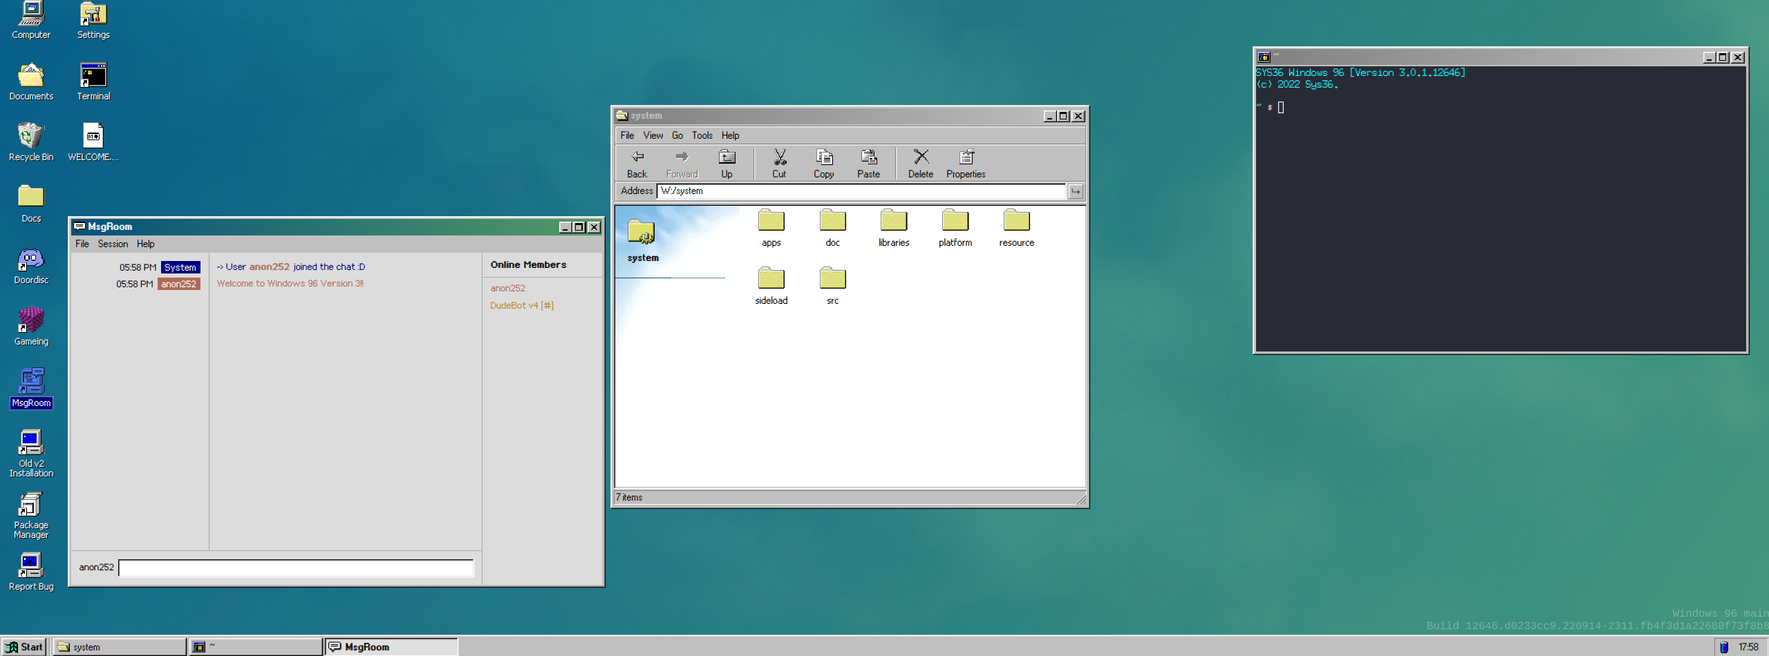
Task: Select the platform folder
Action: pos(955,228)
